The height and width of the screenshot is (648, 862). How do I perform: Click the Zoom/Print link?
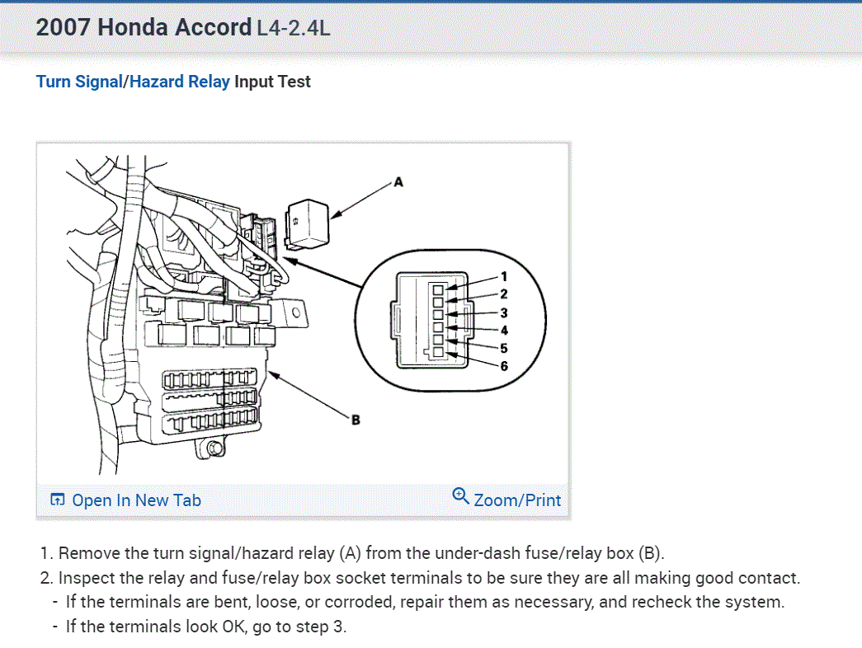(517, 500)
